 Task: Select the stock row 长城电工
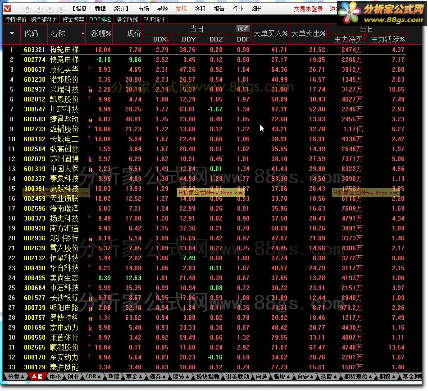tap(204, 139)
